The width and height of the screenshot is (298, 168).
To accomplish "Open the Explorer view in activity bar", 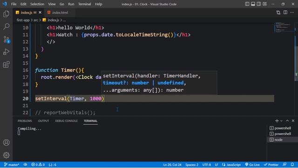I will coord(6,14).
